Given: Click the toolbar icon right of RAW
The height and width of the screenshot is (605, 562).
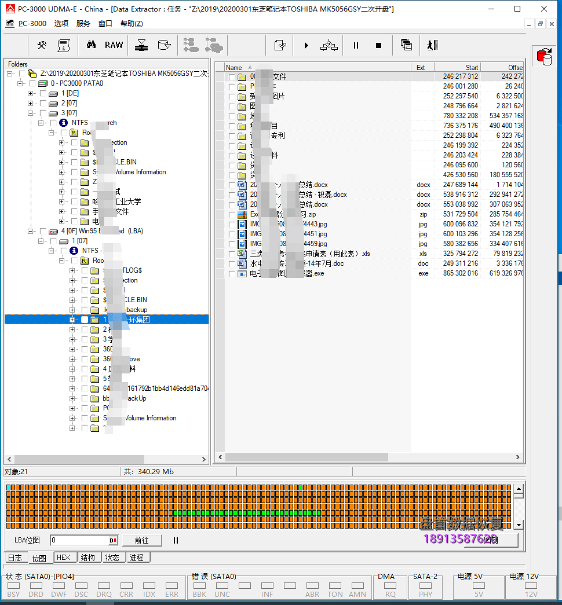Looking at the screenshot, I should [141, 45].
